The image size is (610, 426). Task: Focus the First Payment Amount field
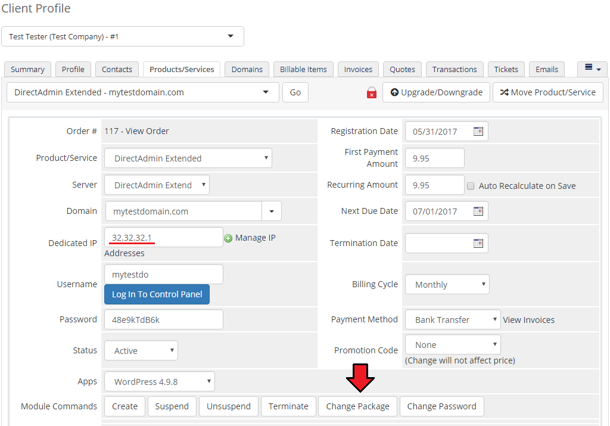click(x=434, y=158)
